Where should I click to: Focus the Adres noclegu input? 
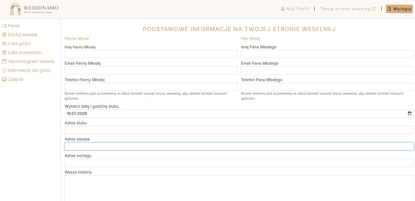click(239, 163)
